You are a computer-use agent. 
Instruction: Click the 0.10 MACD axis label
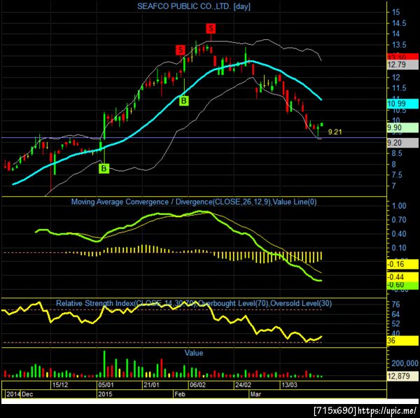pos(399,248)
